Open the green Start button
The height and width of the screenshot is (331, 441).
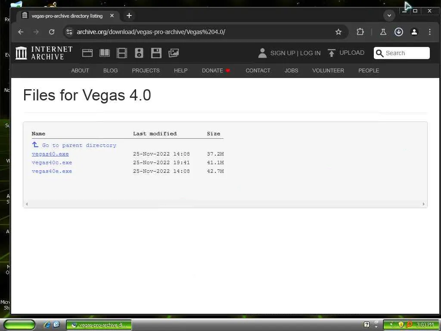pos(19,325)
